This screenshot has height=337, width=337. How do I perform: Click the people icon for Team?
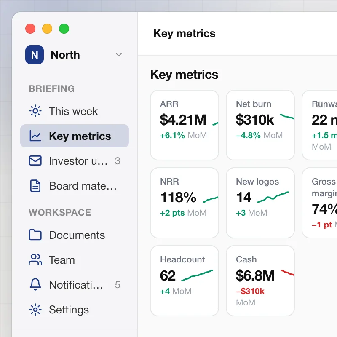(35, 259)
